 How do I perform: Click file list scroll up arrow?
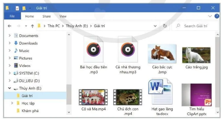(217, 35)
